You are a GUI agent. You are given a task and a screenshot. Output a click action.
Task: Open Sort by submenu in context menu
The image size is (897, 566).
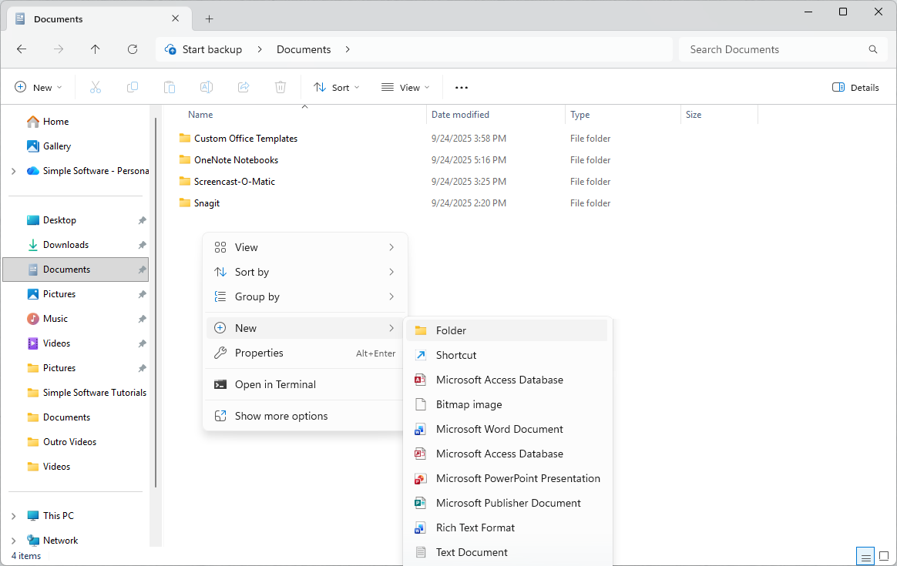(305, 272)
